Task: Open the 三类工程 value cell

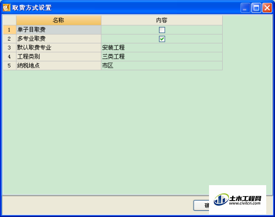Action: click(x=162, y=57)
